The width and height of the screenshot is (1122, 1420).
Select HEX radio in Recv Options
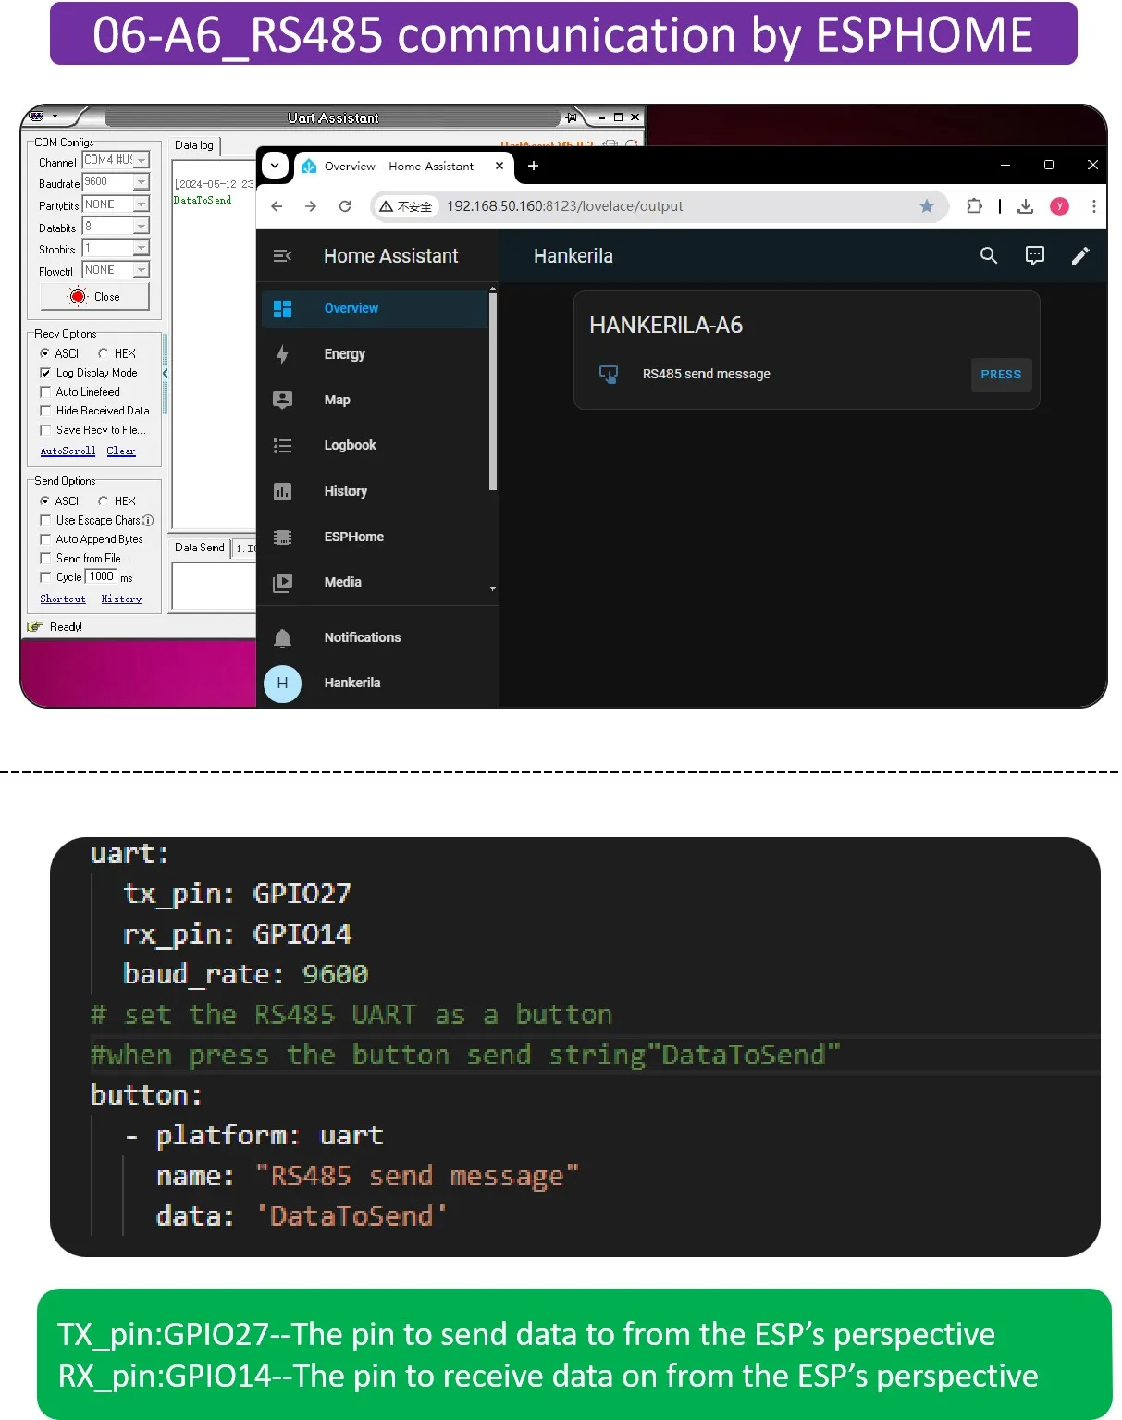[x=104, y=353]
